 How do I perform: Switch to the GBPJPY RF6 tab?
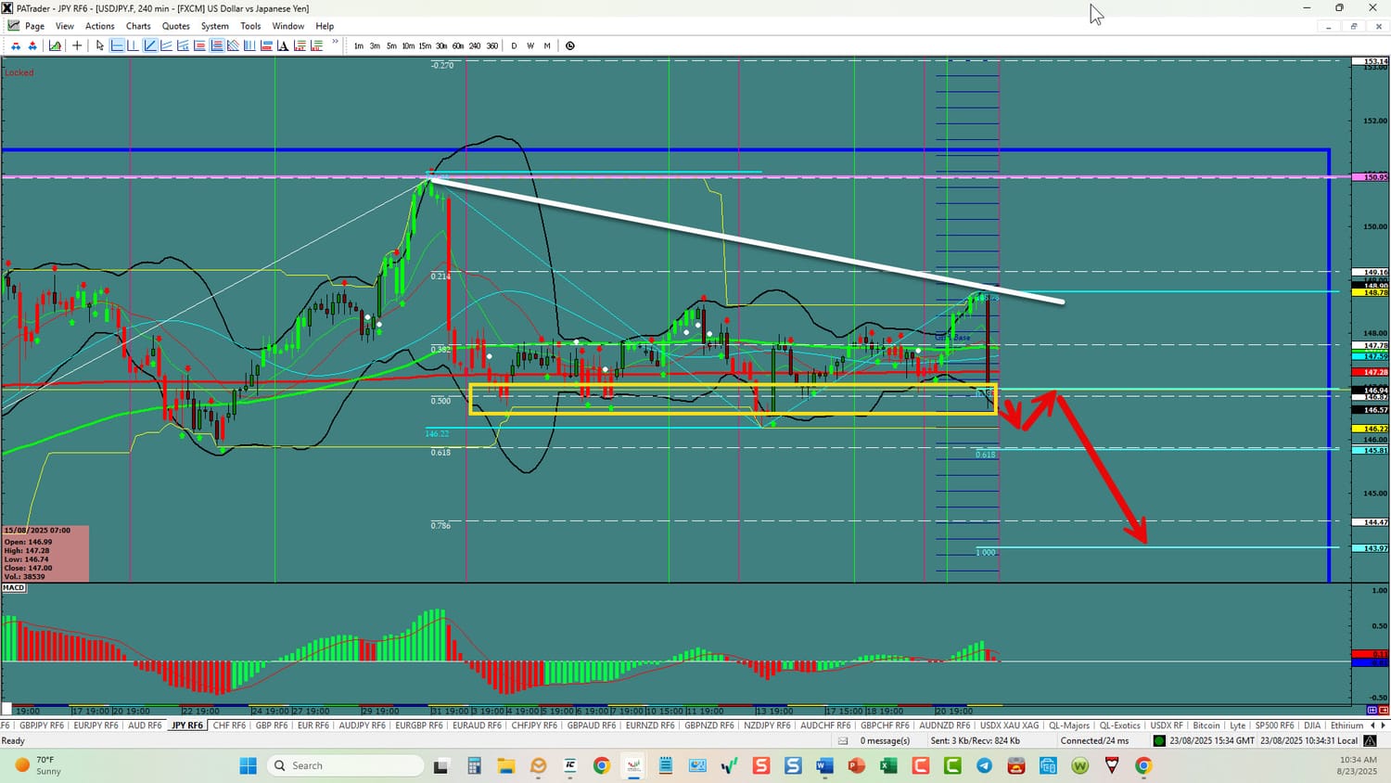[x=42, y=725]
